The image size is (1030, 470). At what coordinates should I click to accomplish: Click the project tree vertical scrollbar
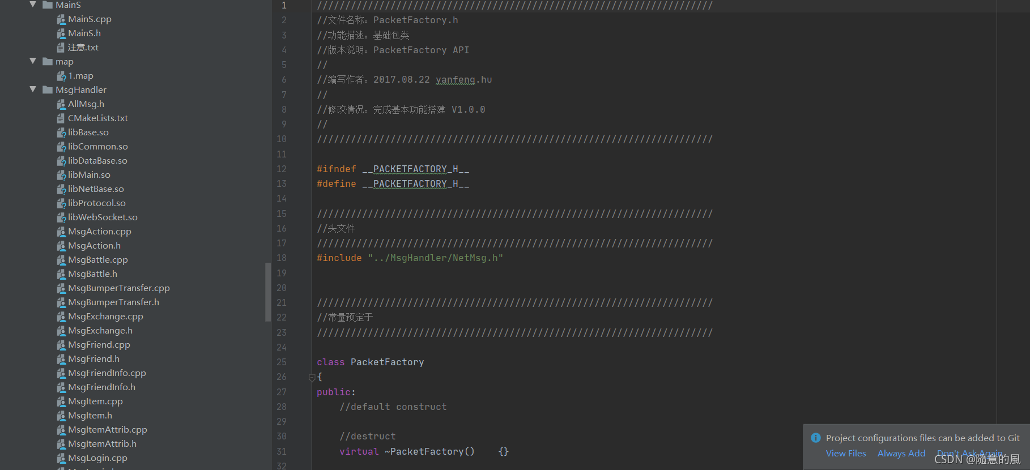tap(268, 292)
